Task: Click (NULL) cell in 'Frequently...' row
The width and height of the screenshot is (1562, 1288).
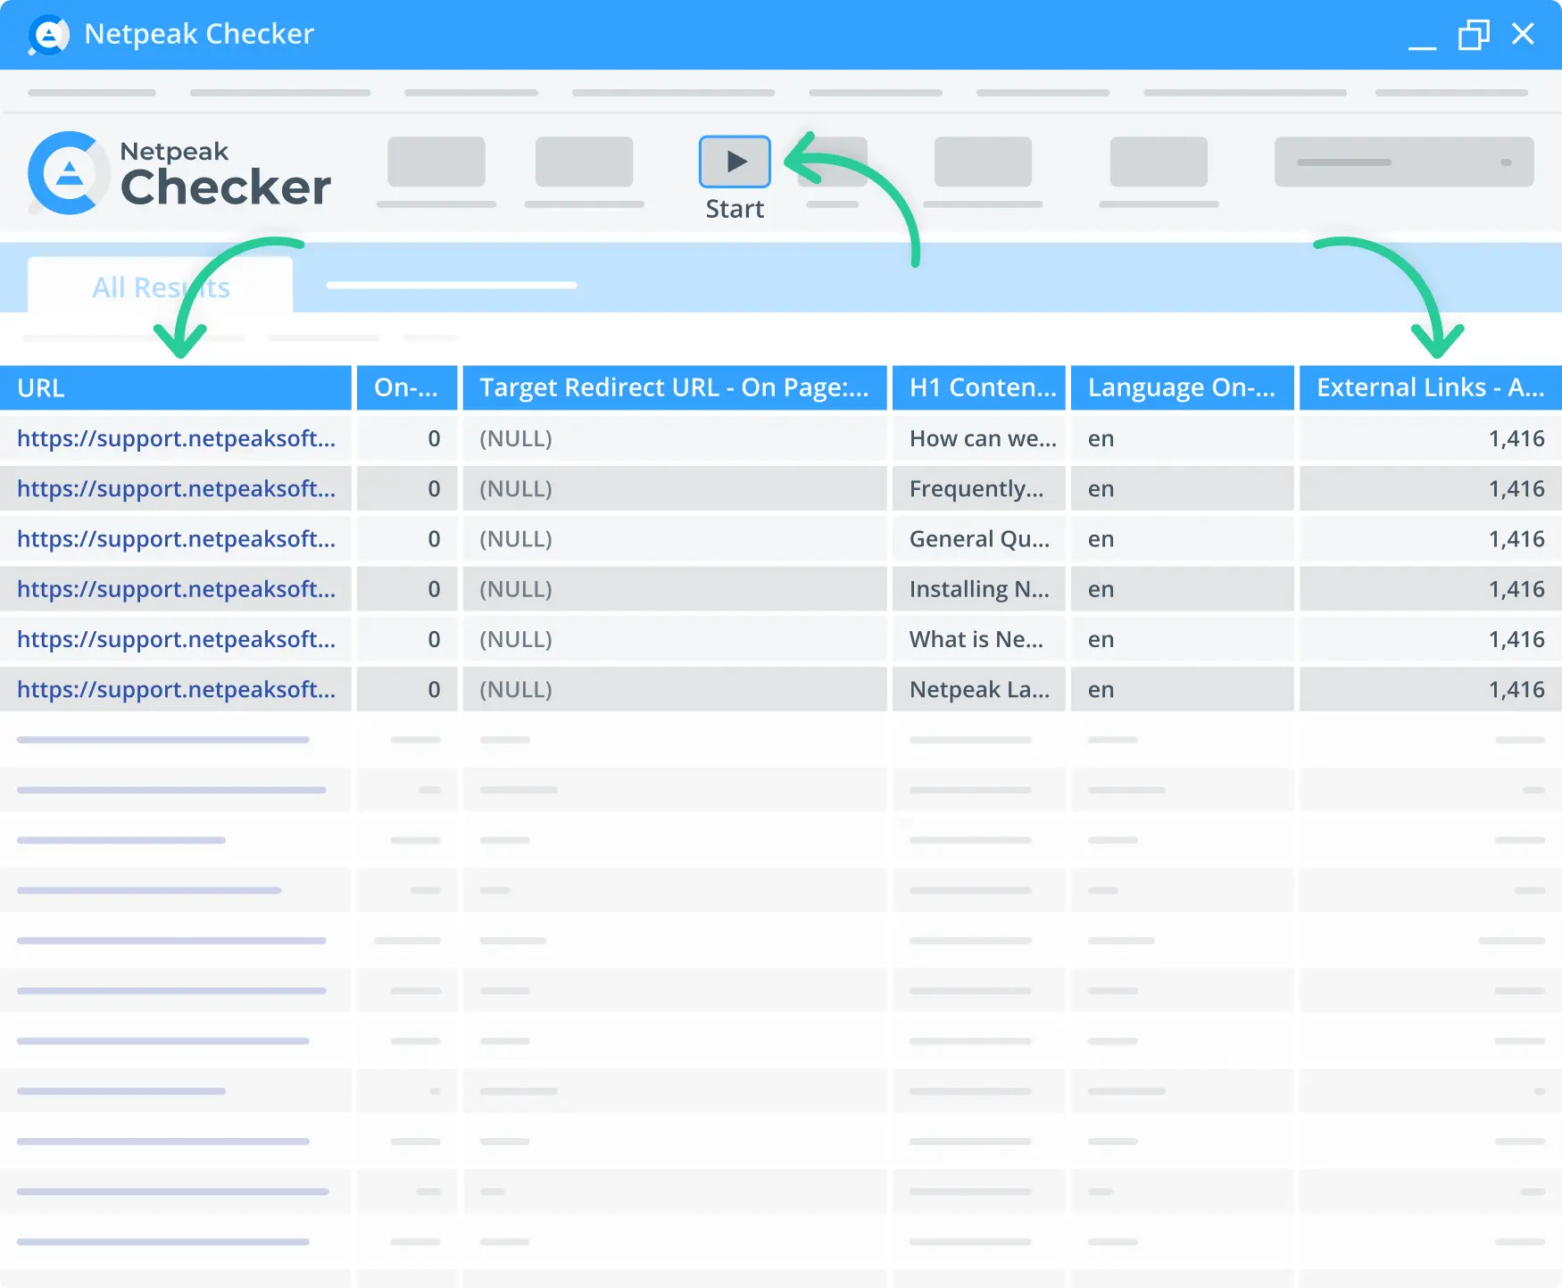Action: [x=675, y=488]
